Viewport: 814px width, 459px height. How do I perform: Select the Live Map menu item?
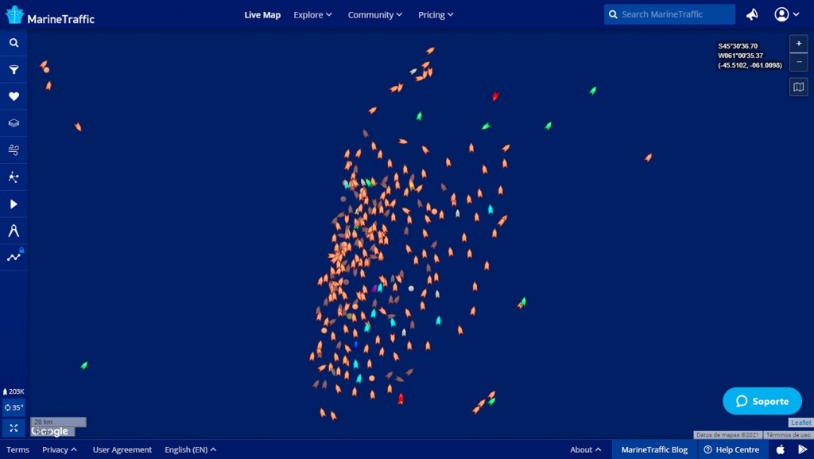coord(262,14)
